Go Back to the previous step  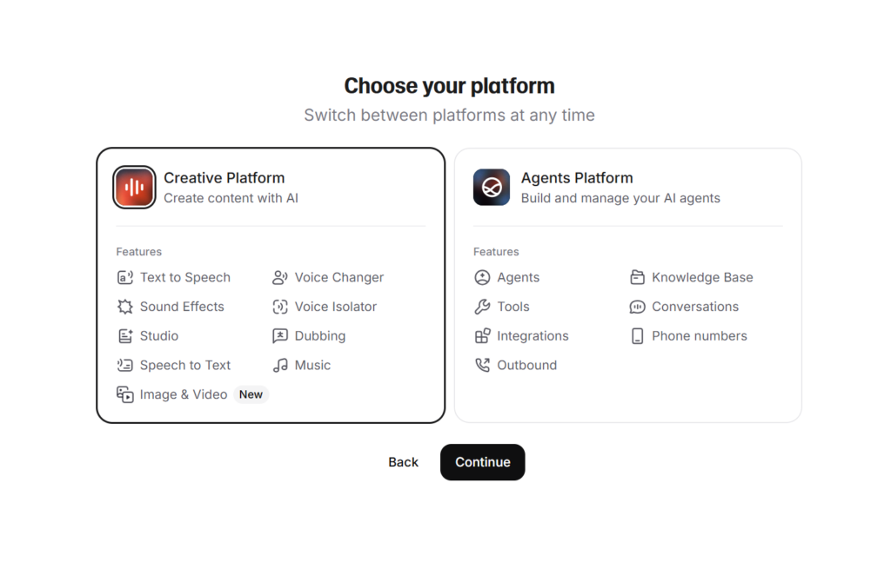(403, 462)
